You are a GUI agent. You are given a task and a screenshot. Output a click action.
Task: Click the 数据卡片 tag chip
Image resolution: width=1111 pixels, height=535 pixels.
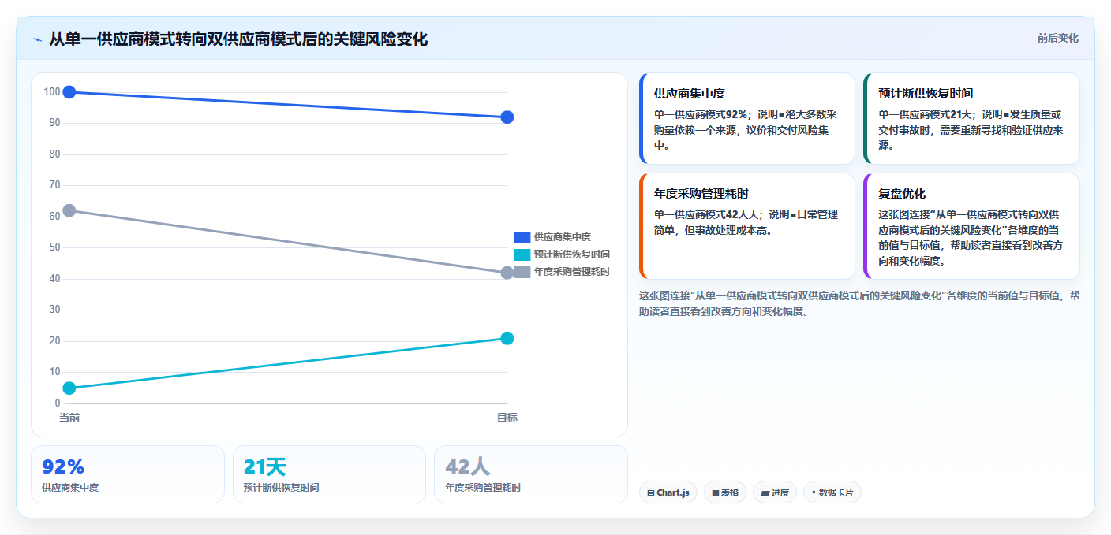click(x=832, y=492)
